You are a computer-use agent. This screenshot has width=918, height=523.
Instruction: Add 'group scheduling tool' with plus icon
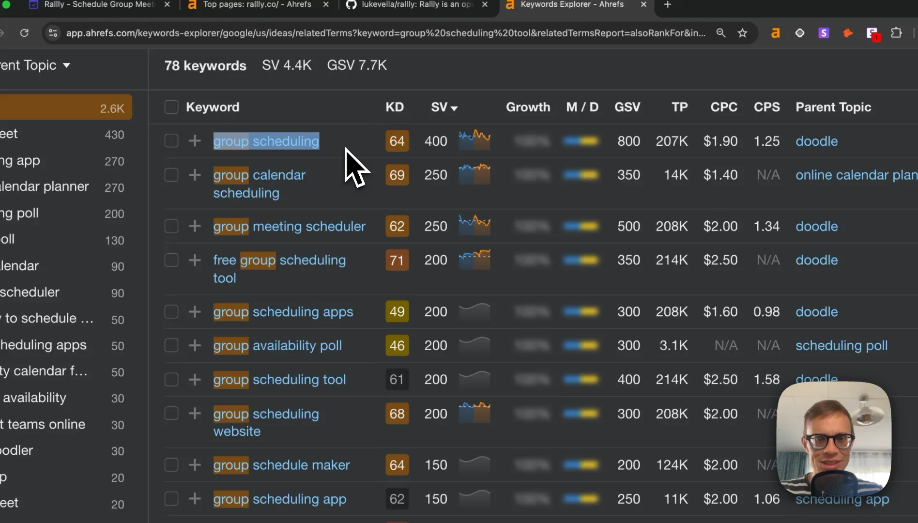(195, 379)
